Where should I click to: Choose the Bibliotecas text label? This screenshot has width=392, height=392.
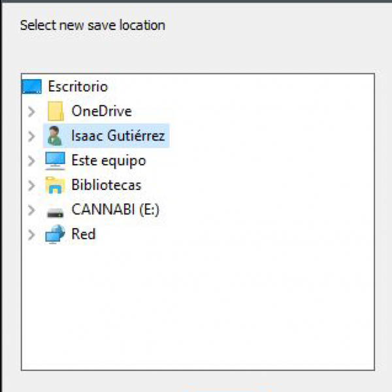point(106,186)
